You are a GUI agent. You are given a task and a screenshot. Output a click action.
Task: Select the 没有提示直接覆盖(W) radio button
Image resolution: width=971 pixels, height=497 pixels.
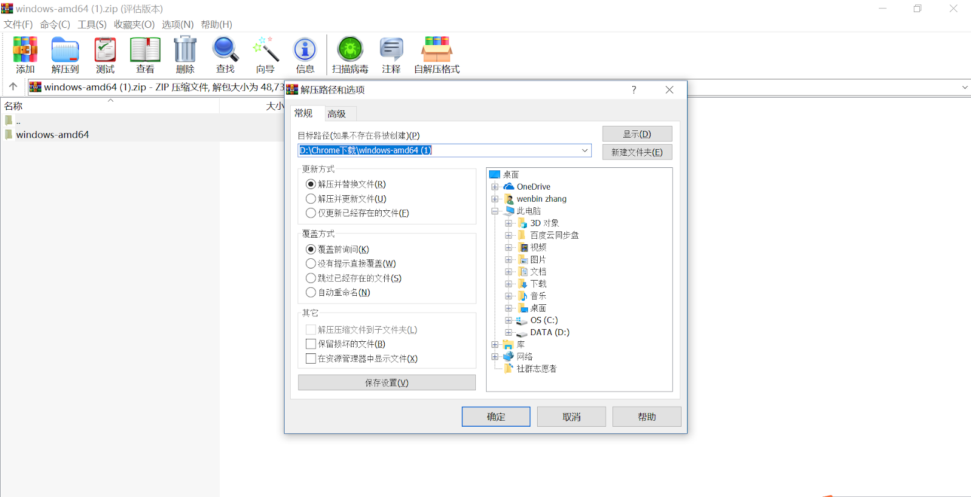[x=311, y=264]
